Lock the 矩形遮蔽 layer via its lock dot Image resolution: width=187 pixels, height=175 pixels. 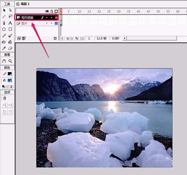click(x=51, y=18)
